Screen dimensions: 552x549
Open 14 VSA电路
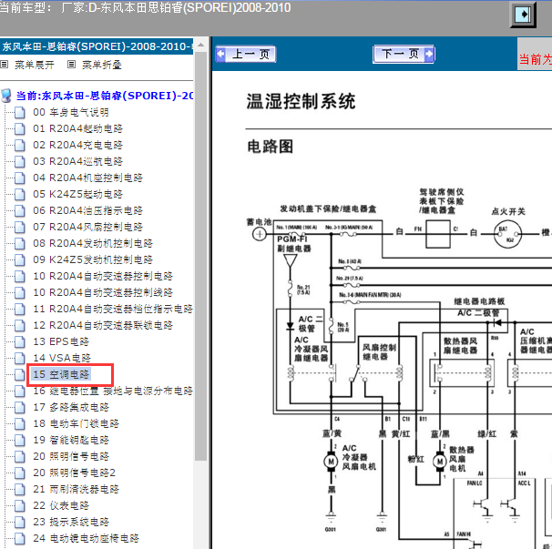[62, 358]
